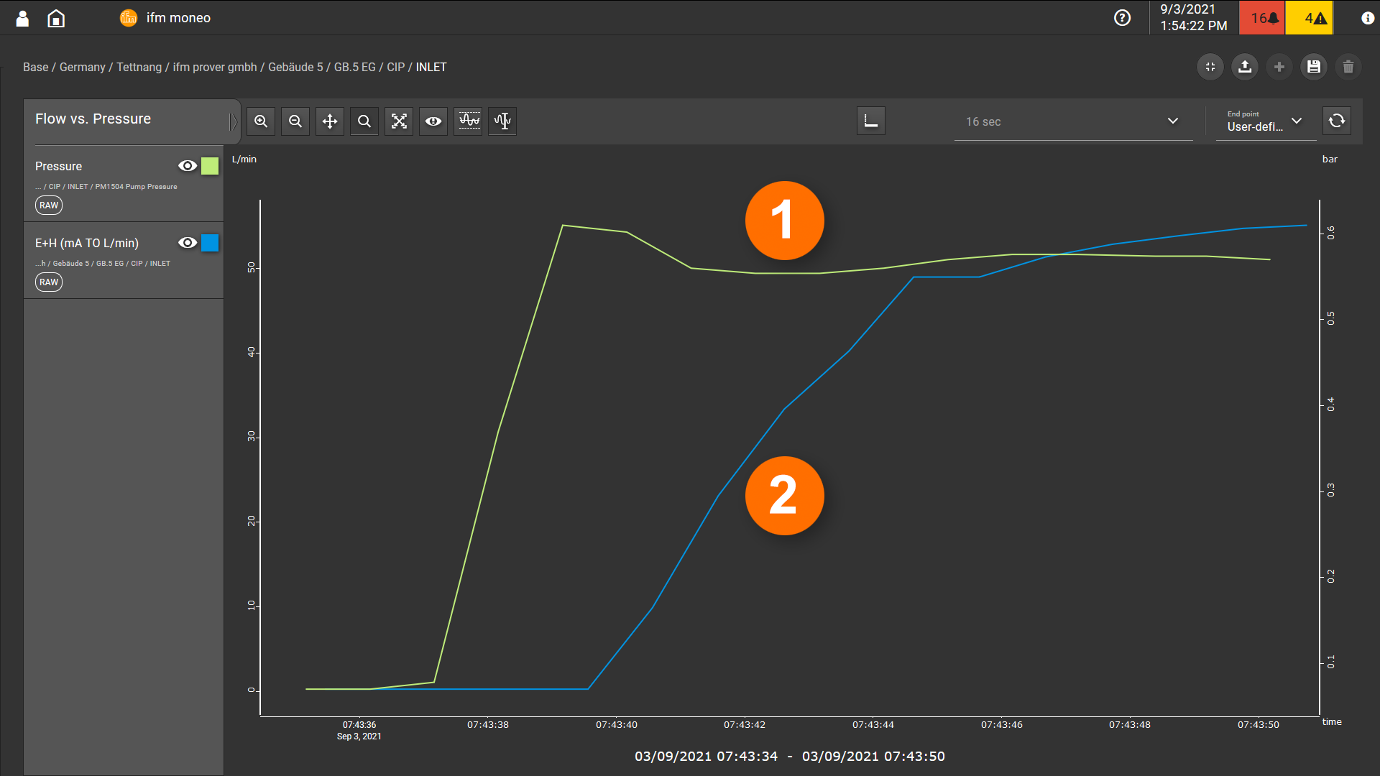
Task: Click the fit-to-screen expand arrows icon
Action: click(x=399, y=121)
